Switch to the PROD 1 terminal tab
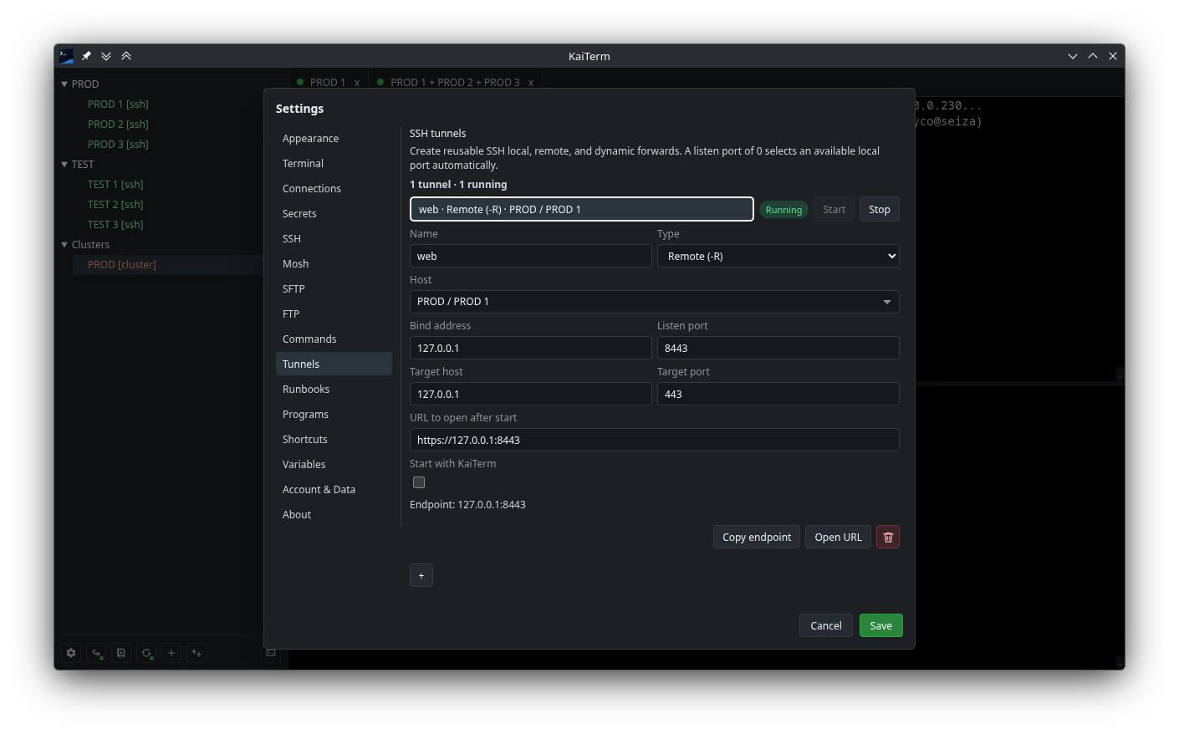Viewport: 1179px width, 734px height. 327,82
